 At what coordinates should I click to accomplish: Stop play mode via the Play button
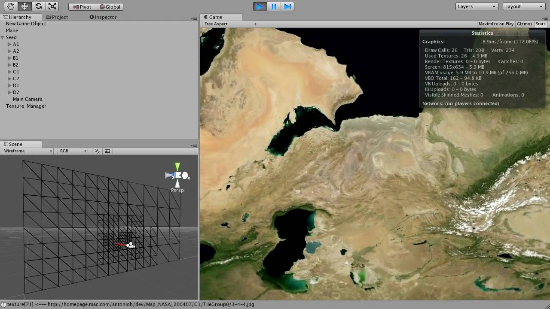[x=260, y=6]
